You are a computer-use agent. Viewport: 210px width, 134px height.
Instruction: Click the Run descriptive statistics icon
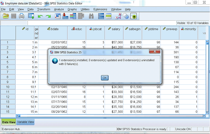click(81, 16)
